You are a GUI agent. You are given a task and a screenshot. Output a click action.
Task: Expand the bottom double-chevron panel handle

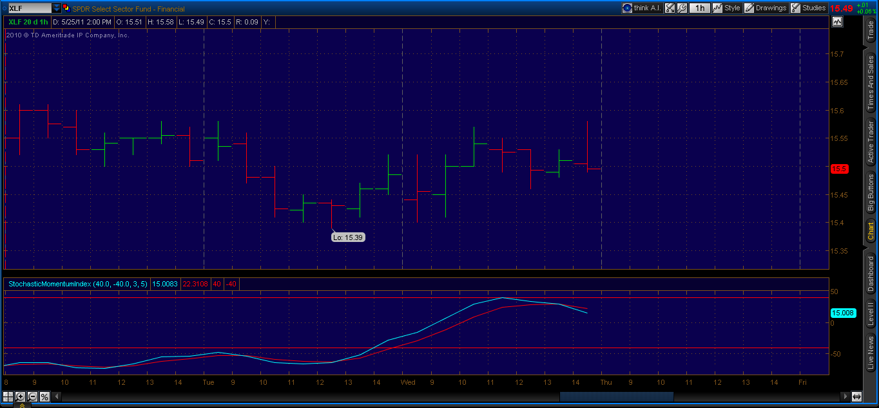click(x=22, y=405)
